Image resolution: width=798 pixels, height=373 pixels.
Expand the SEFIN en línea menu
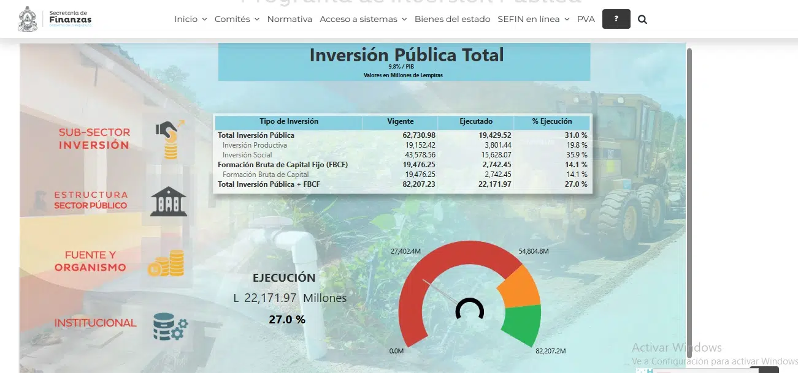pyautogui.click(x=533, y=20)
